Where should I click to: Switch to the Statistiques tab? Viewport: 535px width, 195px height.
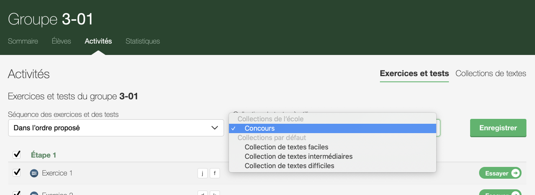click(143, 41)
